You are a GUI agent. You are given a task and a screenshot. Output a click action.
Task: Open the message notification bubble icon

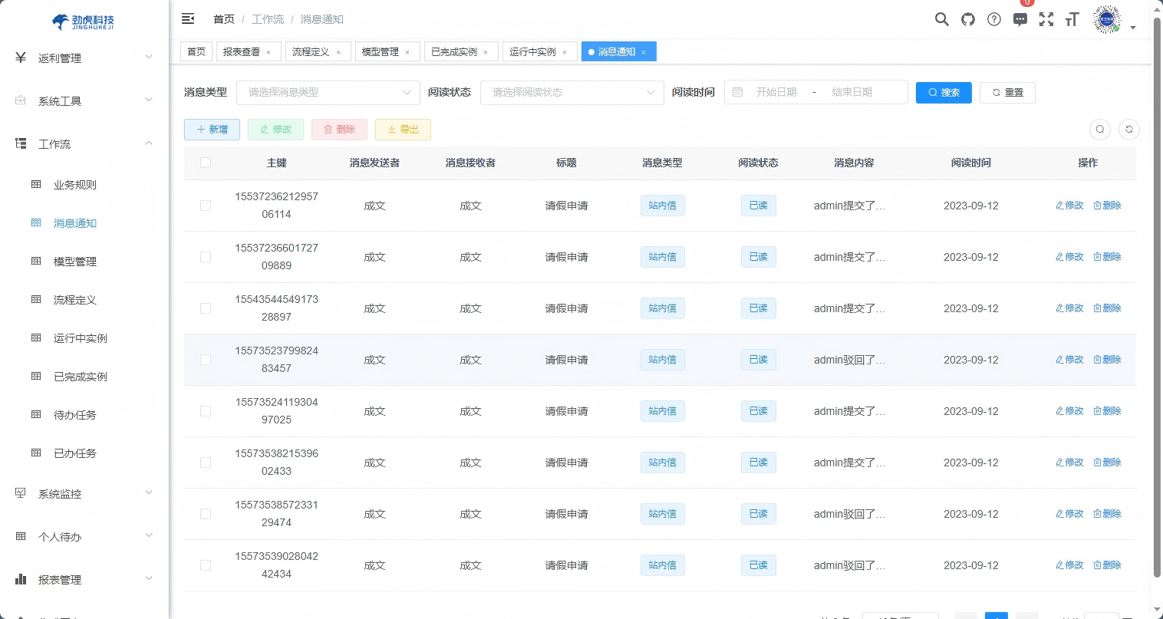1020,20
